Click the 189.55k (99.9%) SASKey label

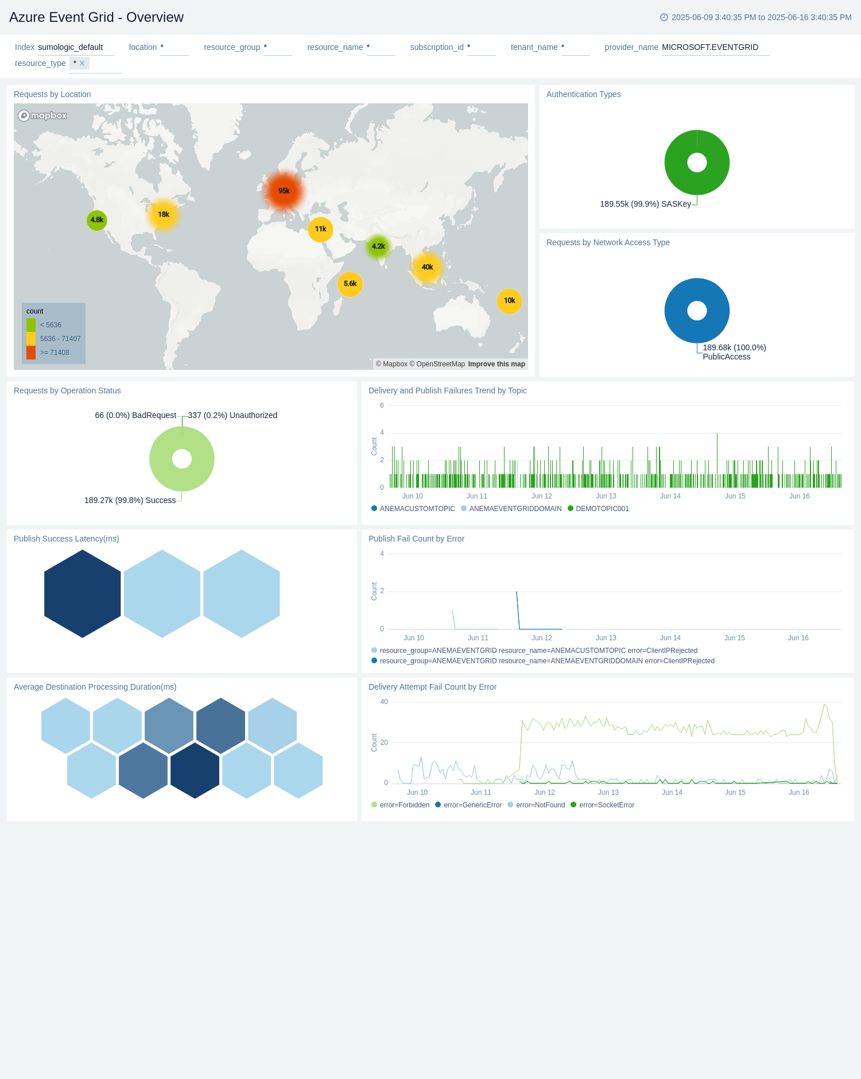(646, 204)
